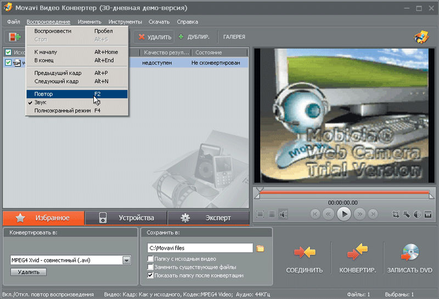Open the 'Инструменты' menu

(x=125, y=21)
